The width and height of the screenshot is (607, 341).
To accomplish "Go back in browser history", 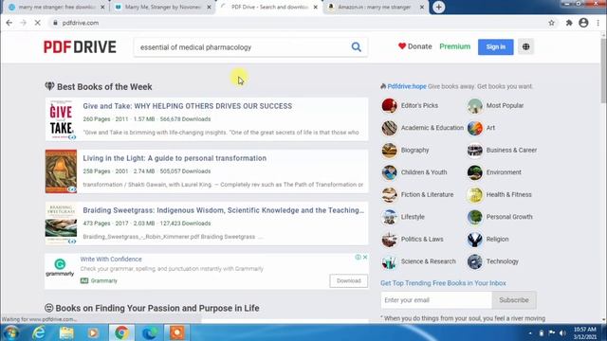I will click(9, 23).
